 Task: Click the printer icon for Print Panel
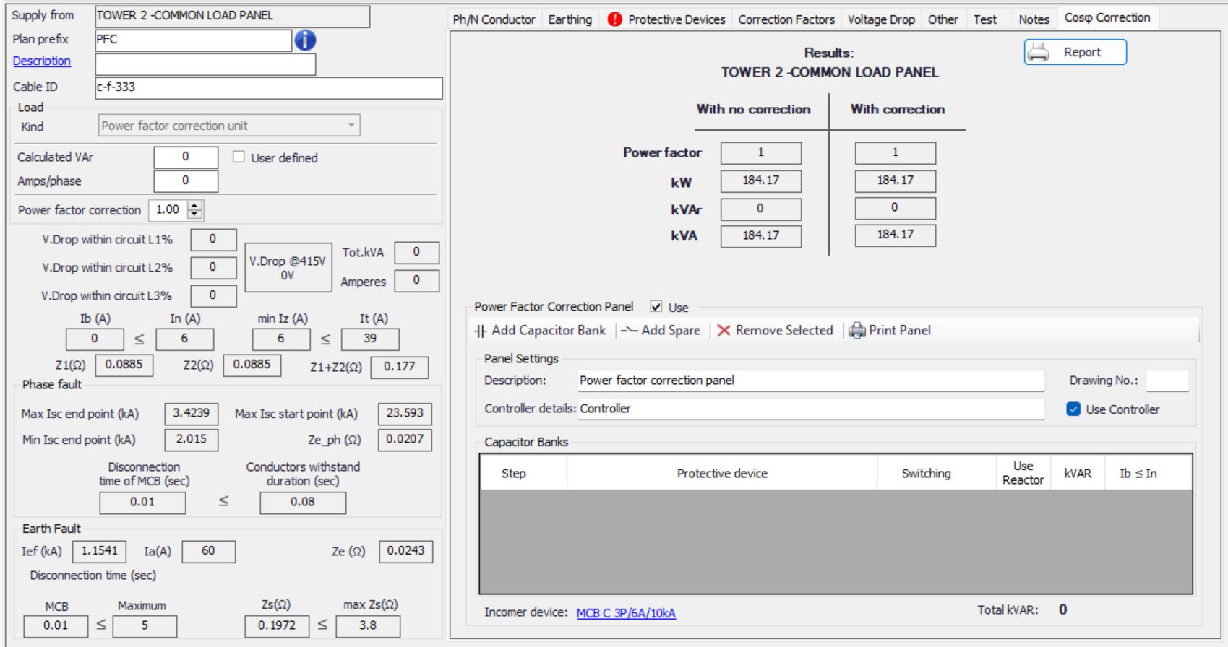coord(856,331)
